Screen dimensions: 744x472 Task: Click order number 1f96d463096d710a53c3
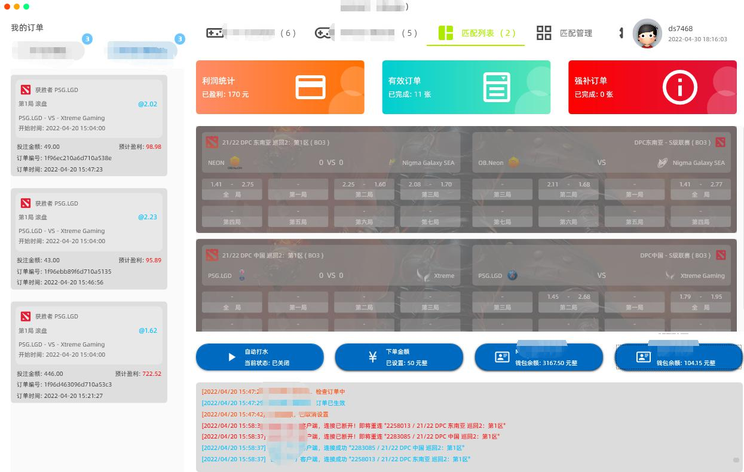click(x=78, y=385)
